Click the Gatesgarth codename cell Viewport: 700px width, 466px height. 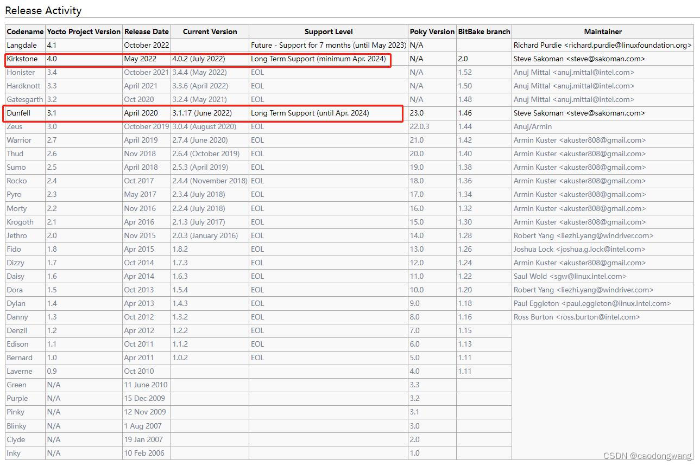(x=25, y=99)
